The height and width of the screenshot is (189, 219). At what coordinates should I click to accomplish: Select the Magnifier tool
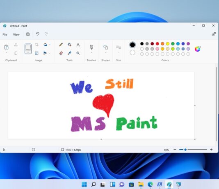point(78,53)
